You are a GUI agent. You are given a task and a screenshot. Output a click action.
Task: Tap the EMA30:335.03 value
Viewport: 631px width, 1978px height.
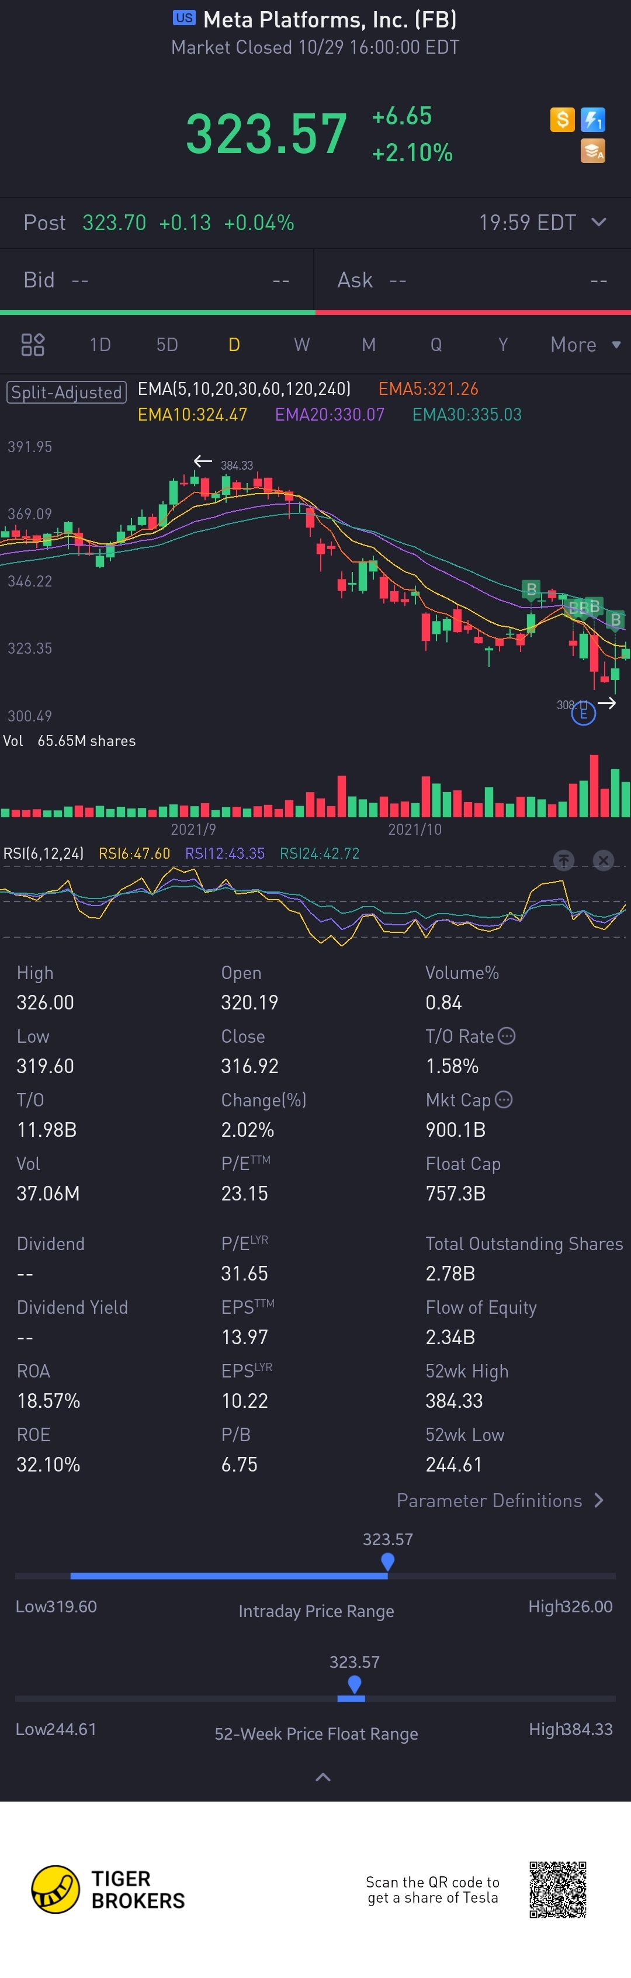click(x=467, y=415)
